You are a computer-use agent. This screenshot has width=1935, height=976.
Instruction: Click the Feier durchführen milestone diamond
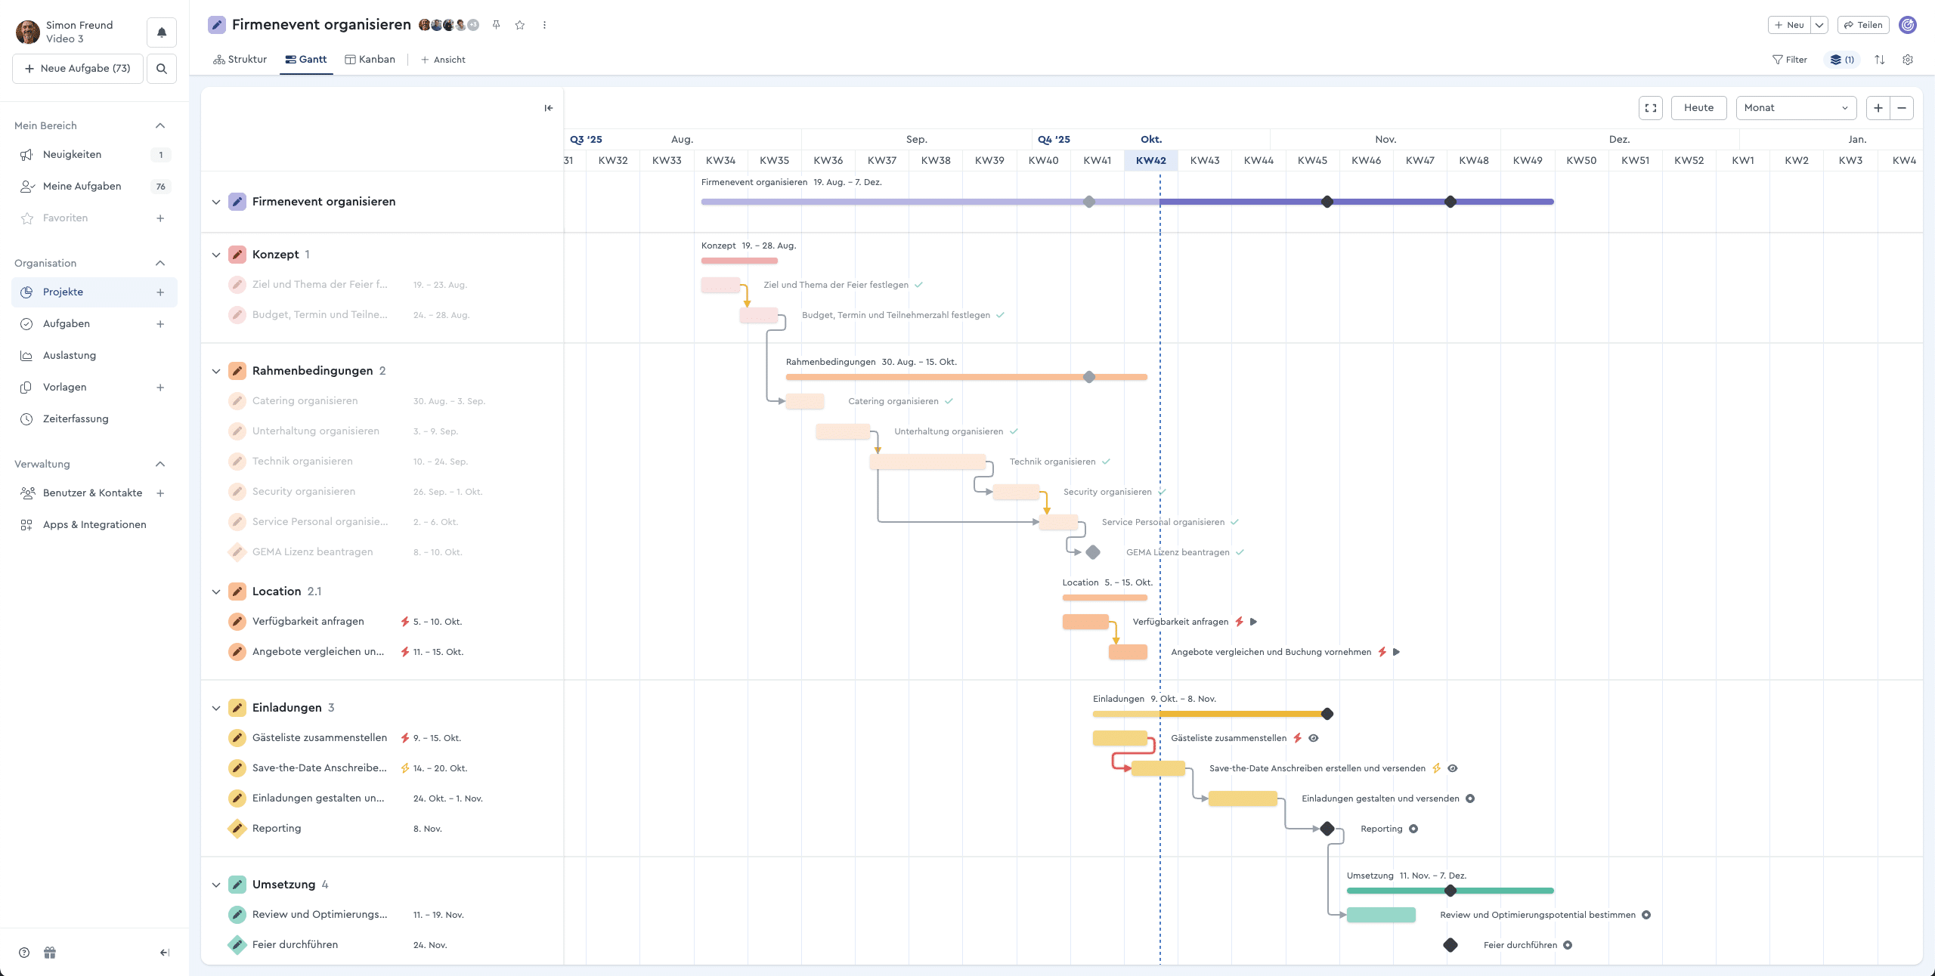pyautogui.click(x=1450, y=944)
